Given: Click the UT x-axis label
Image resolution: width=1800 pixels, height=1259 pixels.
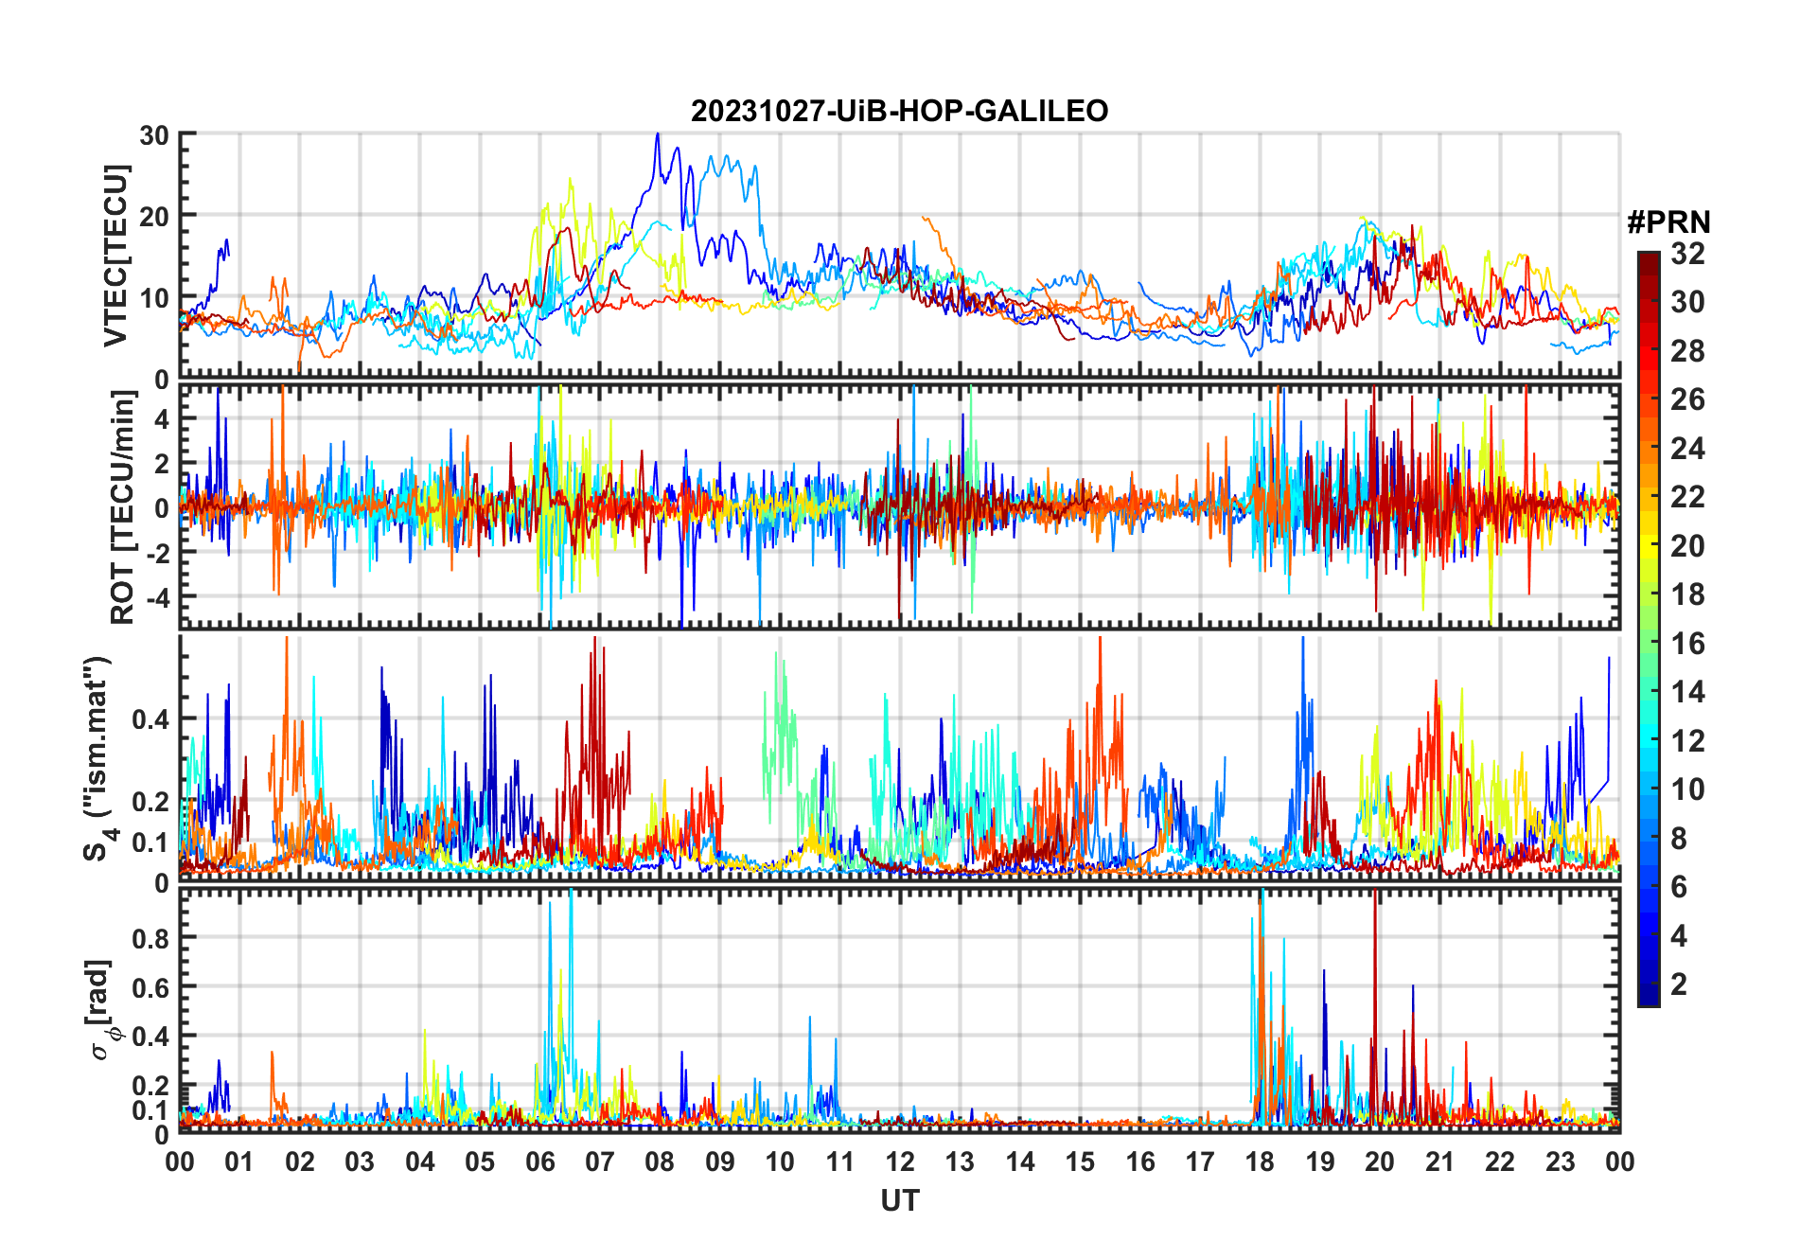Looking at the screenshot, I should pyautogui.click(x=899, y=1200).
